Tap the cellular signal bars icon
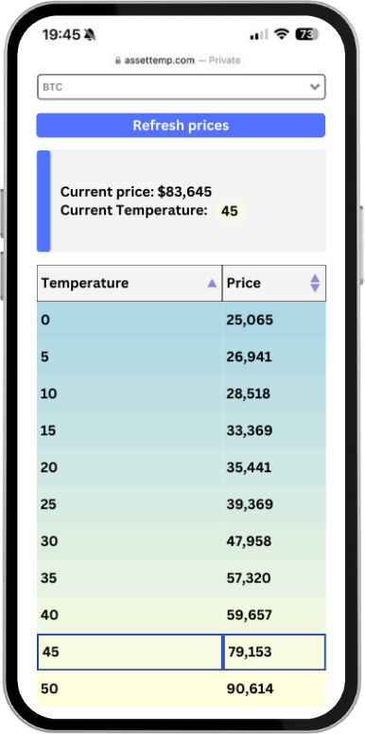This screenshot has height=734, width=365. [259, 35]
